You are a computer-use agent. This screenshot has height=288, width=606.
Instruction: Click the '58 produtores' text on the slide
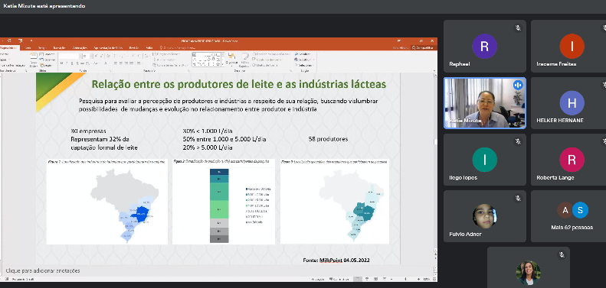coord(328,139)
